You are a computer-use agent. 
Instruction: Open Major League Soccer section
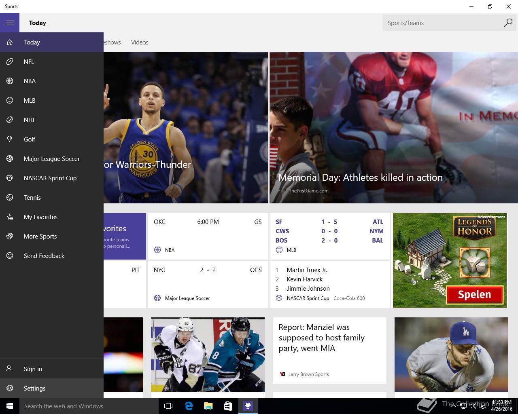click(52, 158)
